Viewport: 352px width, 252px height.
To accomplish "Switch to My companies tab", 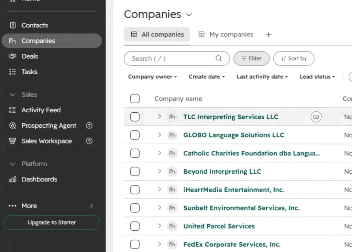I will 226,35.
